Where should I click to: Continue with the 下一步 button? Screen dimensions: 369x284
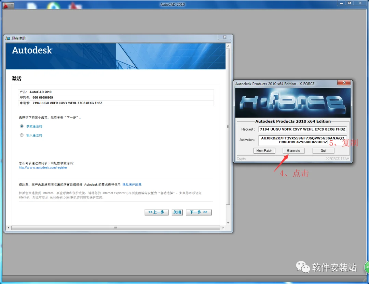coord(199,212)
